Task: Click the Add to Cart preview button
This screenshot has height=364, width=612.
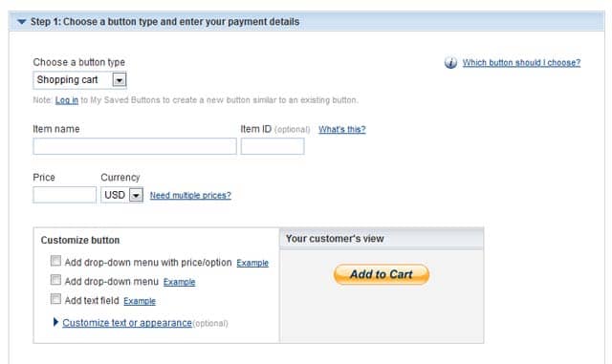Action: [x=382, y=274]
